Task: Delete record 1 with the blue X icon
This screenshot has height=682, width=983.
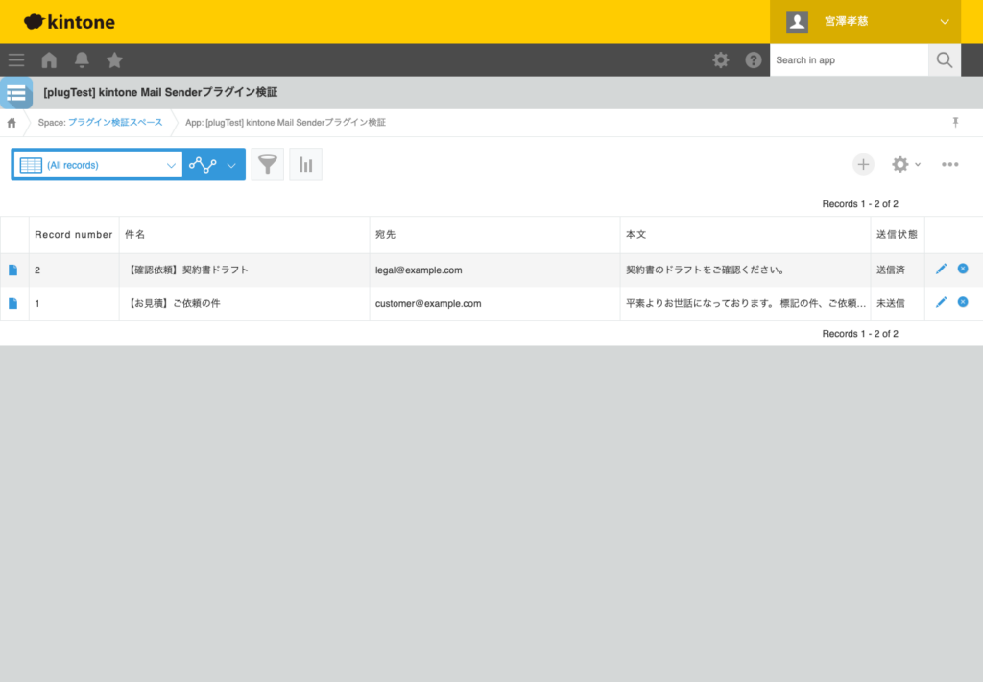Action: 964,301
